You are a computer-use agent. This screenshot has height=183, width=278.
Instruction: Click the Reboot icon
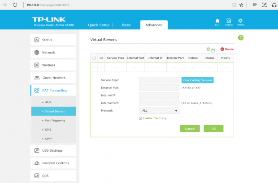coord(241,21)
